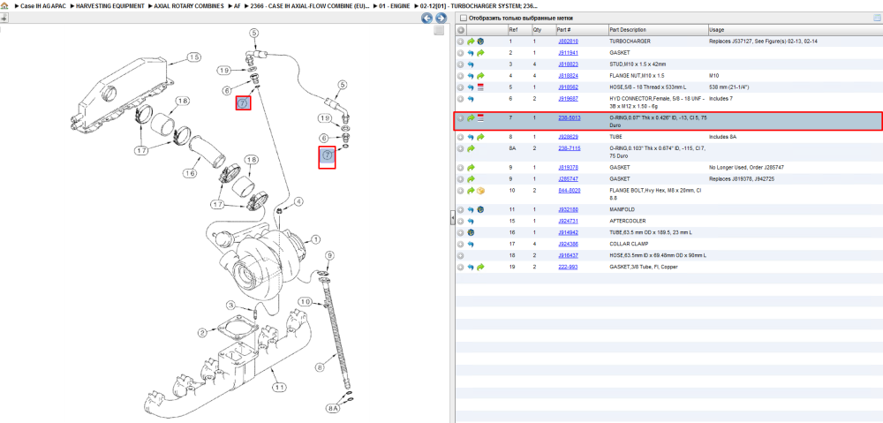The image size is (883, 423).
Task: Click globe icon in MANIFOLD row
Action: (480, 209)
